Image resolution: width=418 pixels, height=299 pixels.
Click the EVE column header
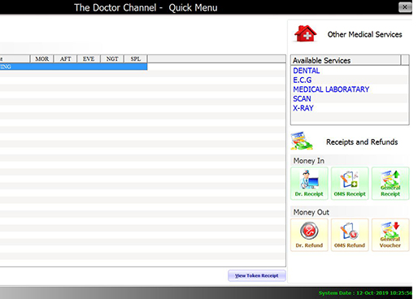[89, 58]
